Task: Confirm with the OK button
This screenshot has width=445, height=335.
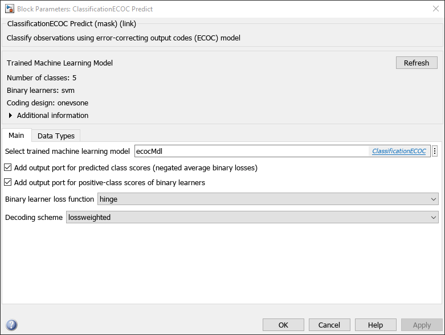Action: point(283,325)
